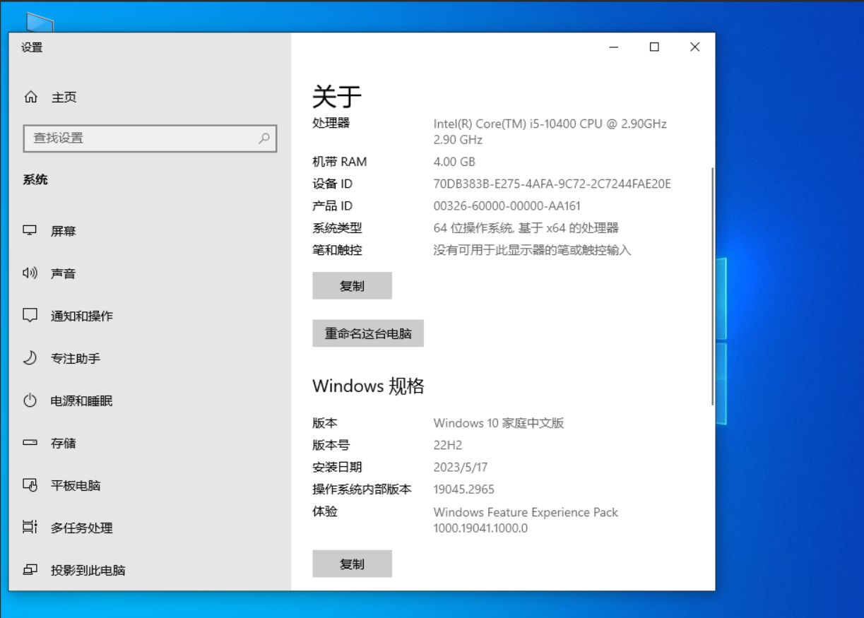
Task: Click the 重命名这台电脑 button
Action: click(x=368, y=333)
